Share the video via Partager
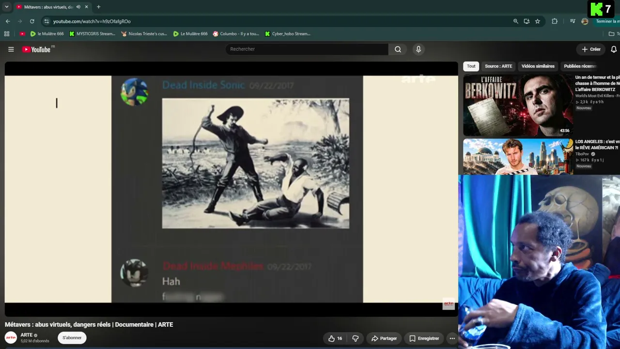 384,338
